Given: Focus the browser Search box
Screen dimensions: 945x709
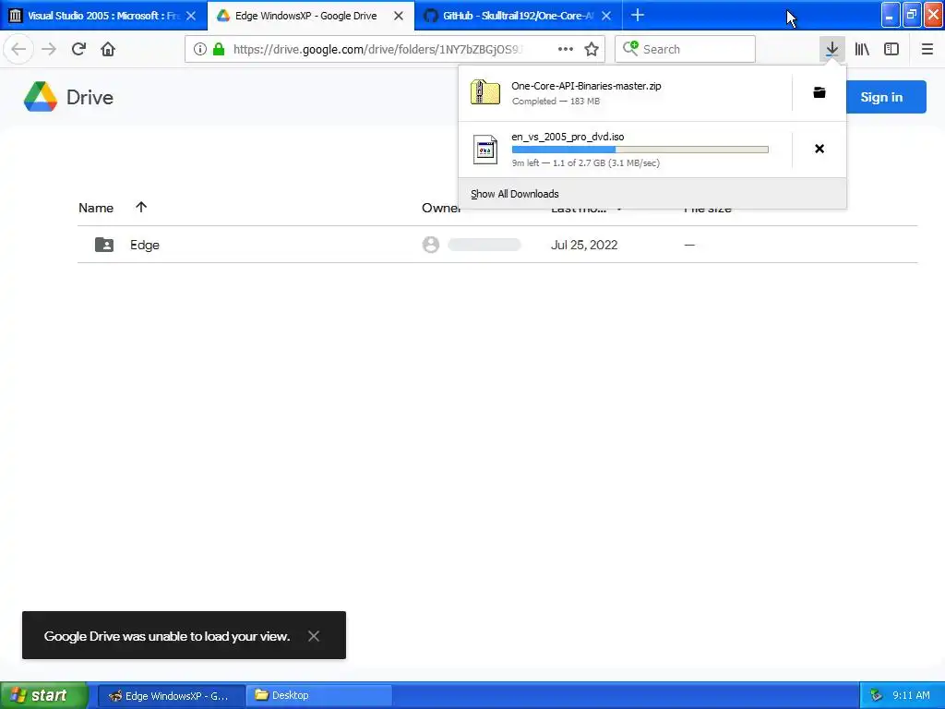Looking at the screenshot, I should [686, 49].
